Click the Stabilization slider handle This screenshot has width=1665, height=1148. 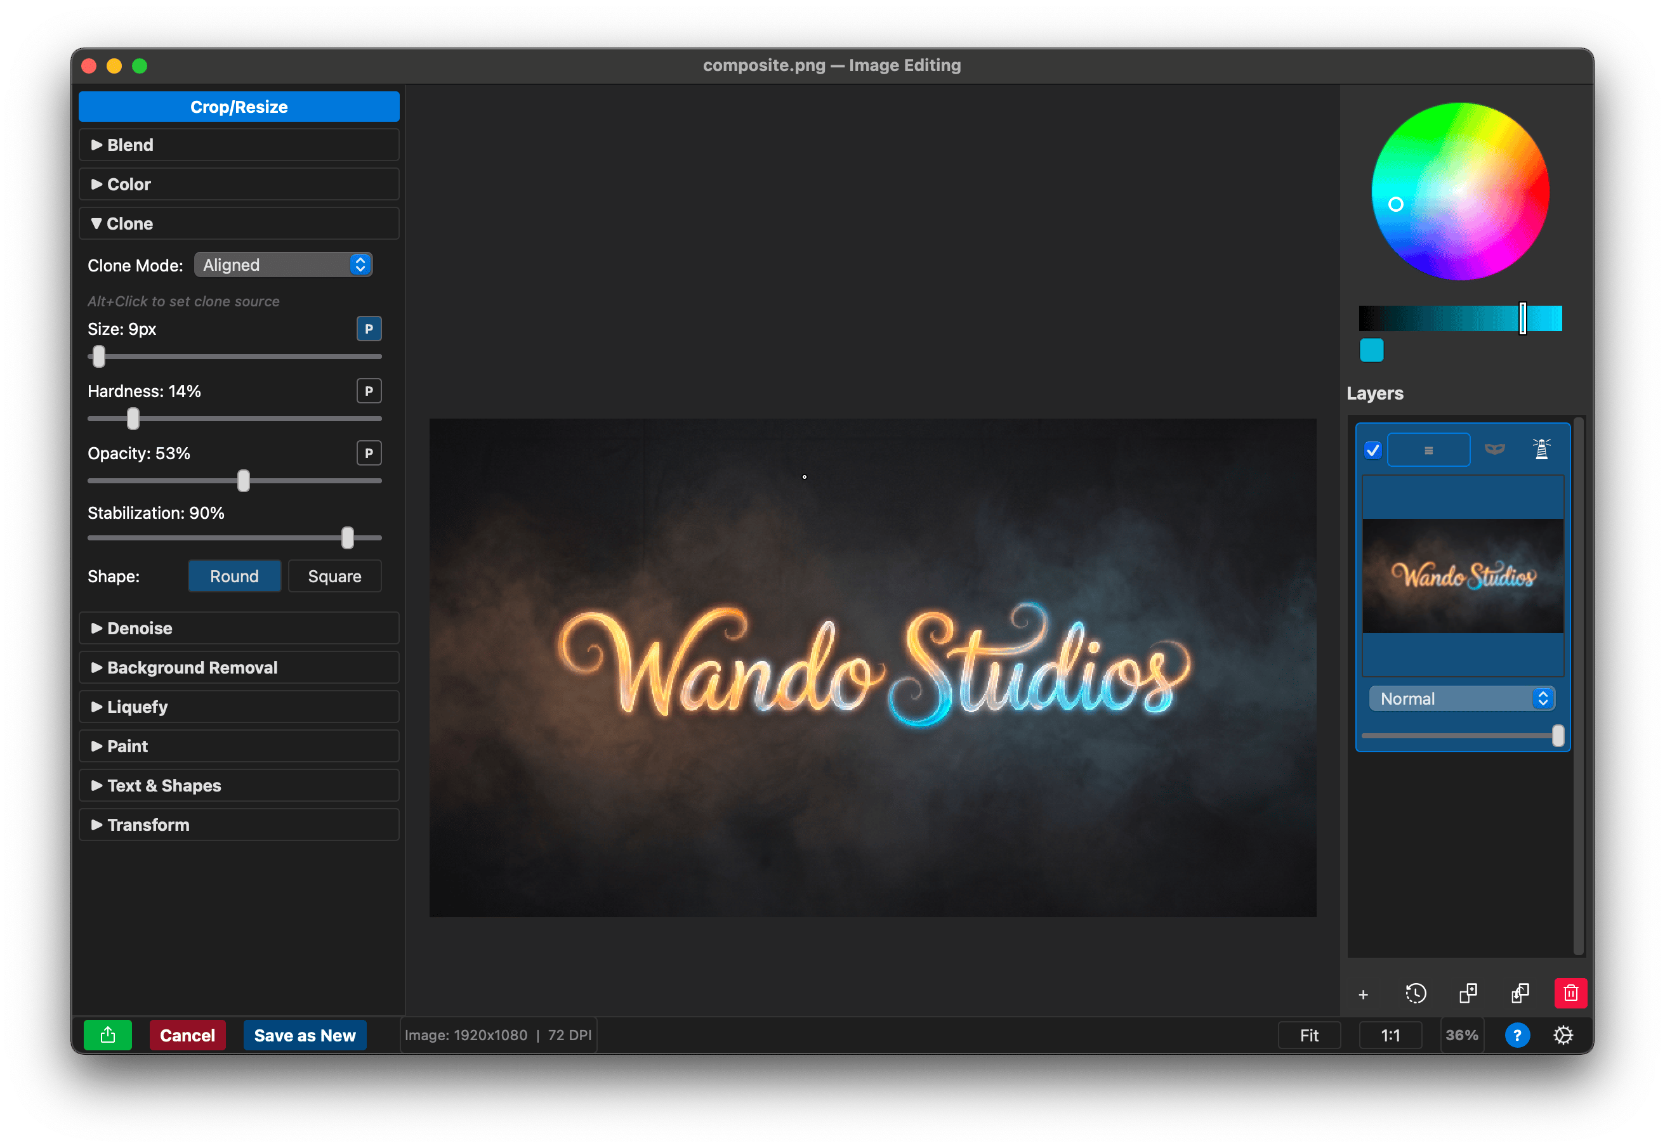[348, 538]
